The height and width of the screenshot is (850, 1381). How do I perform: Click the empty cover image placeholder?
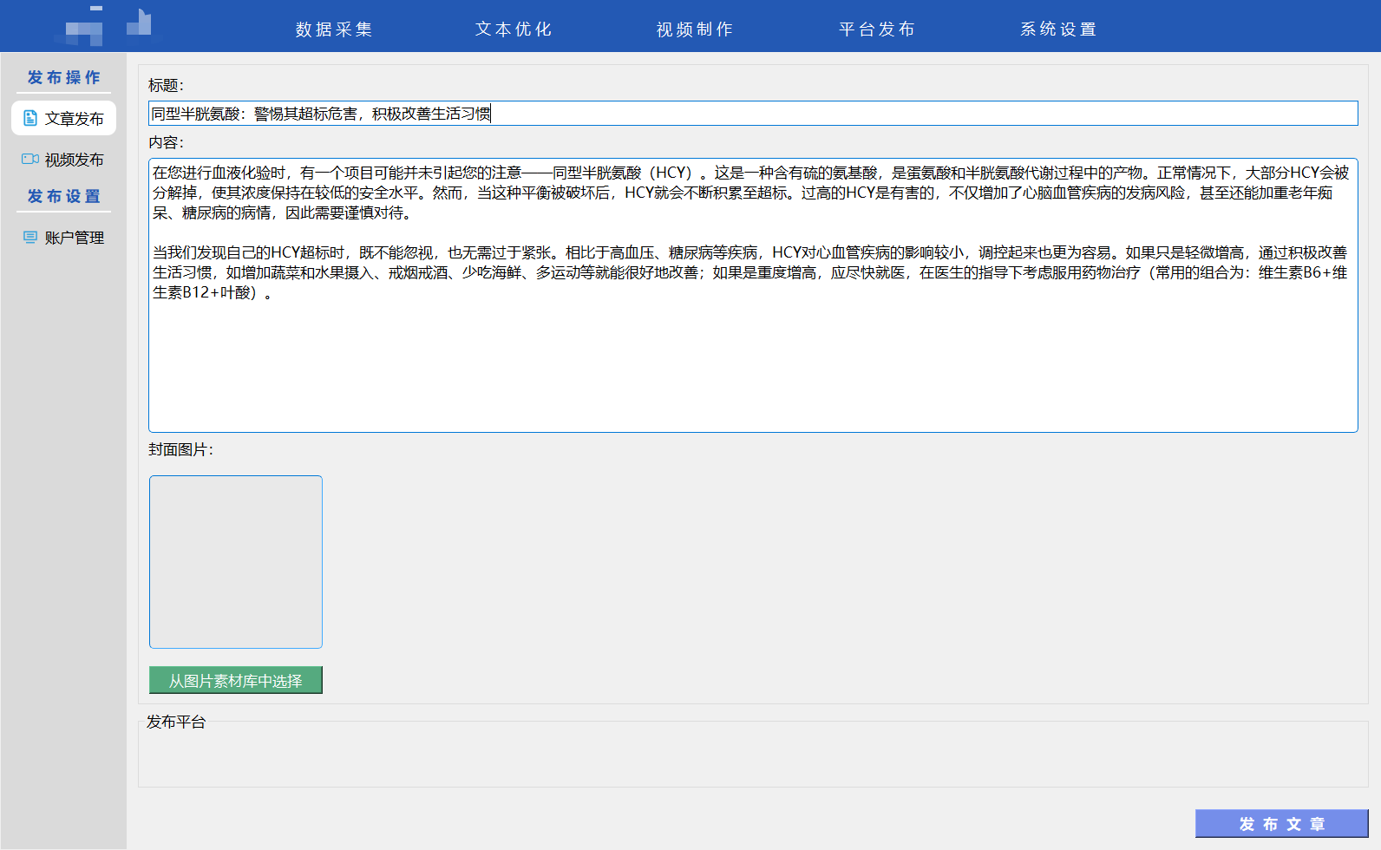pyautogui.click(x=236, y=562)
